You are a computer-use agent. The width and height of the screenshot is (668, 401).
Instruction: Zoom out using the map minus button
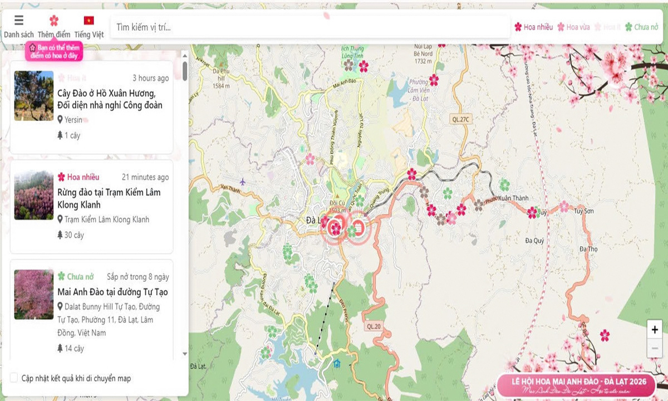pos(655,348)
